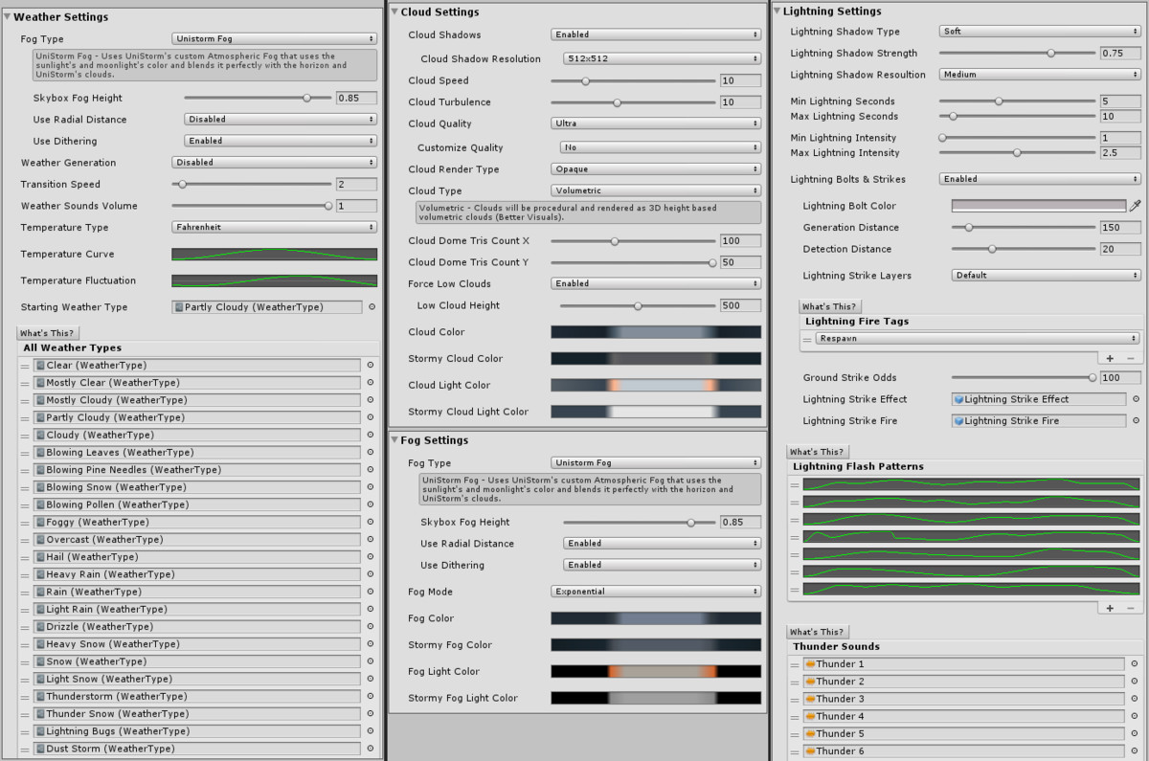1149x761 pixels.
Task: Open the Cloud Render Type dropdown
Action: [x=656, y=169]
